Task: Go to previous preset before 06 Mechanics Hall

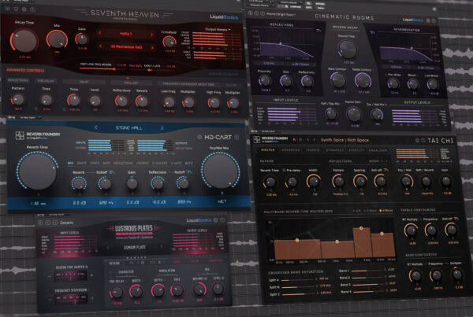Action: point(100,46)
